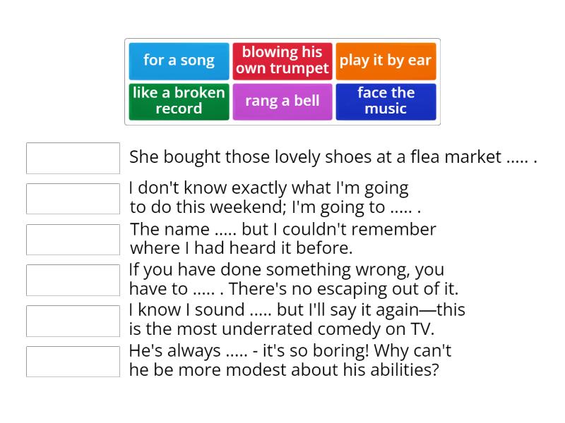Click the answer box for the wrongdoing sentence

tap(73, 279)
